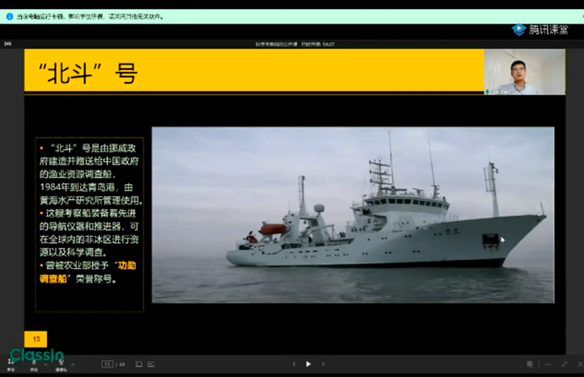Click the page number field showing 15
Image resolution: width=584 pixels, height=377 pixels.
[107, 364]
